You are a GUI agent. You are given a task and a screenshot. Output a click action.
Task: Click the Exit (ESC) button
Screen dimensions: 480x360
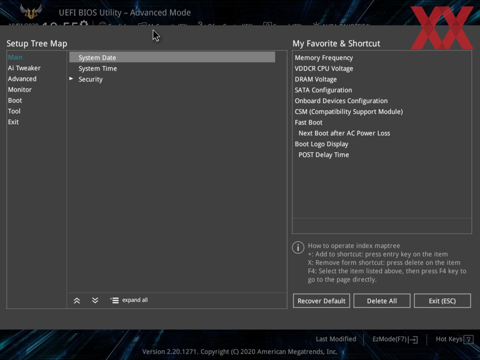coord(442,301)
